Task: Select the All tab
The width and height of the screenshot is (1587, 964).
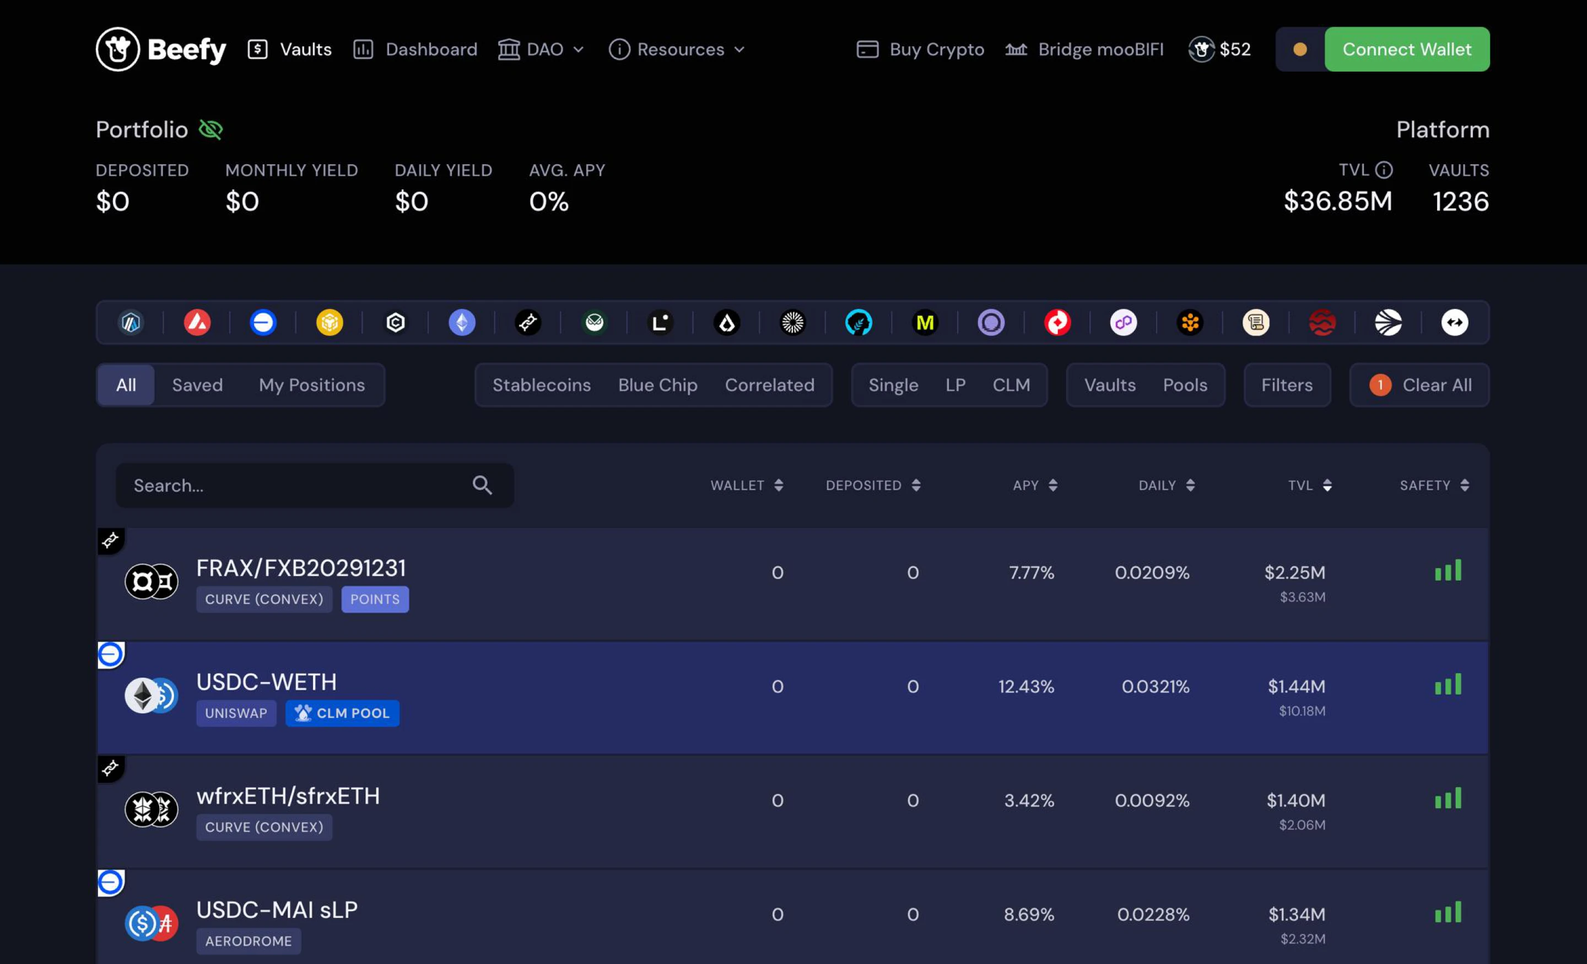Action: click(126, 385)
